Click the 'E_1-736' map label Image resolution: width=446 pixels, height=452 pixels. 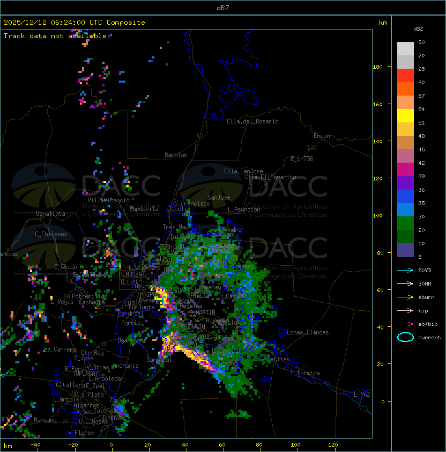(x=302, y=159)
